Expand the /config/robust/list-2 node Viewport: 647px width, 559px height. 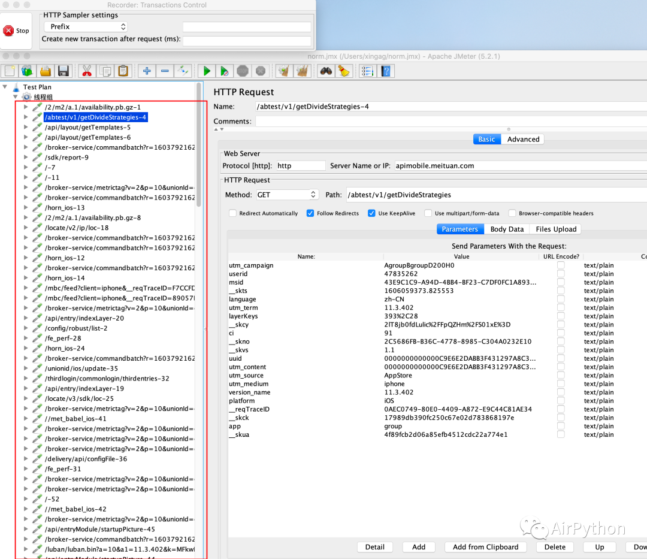(x=26, y=328)
